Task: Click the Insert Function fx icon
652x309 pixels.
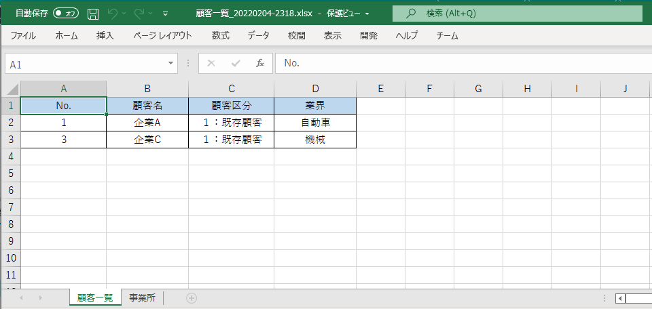Action: point(260,64)
